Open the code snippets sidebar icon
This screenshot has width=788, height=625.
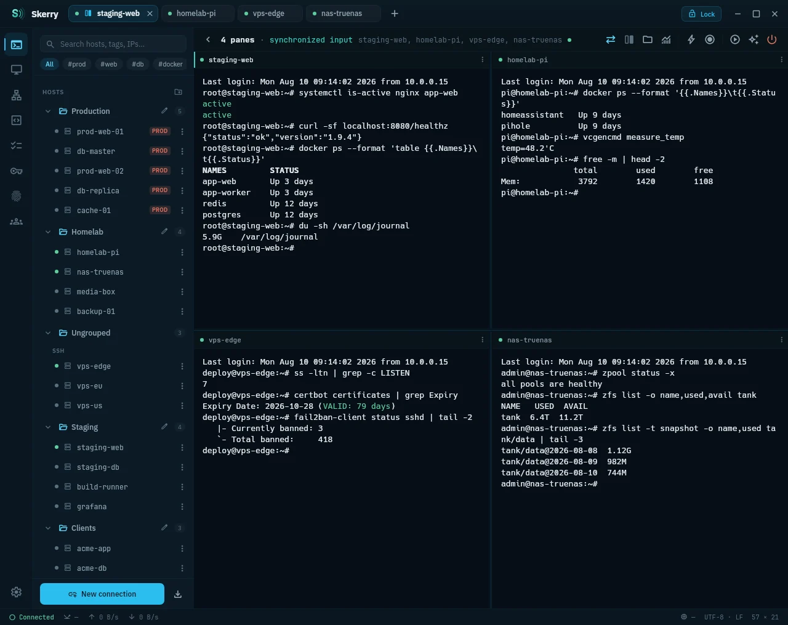17,120
